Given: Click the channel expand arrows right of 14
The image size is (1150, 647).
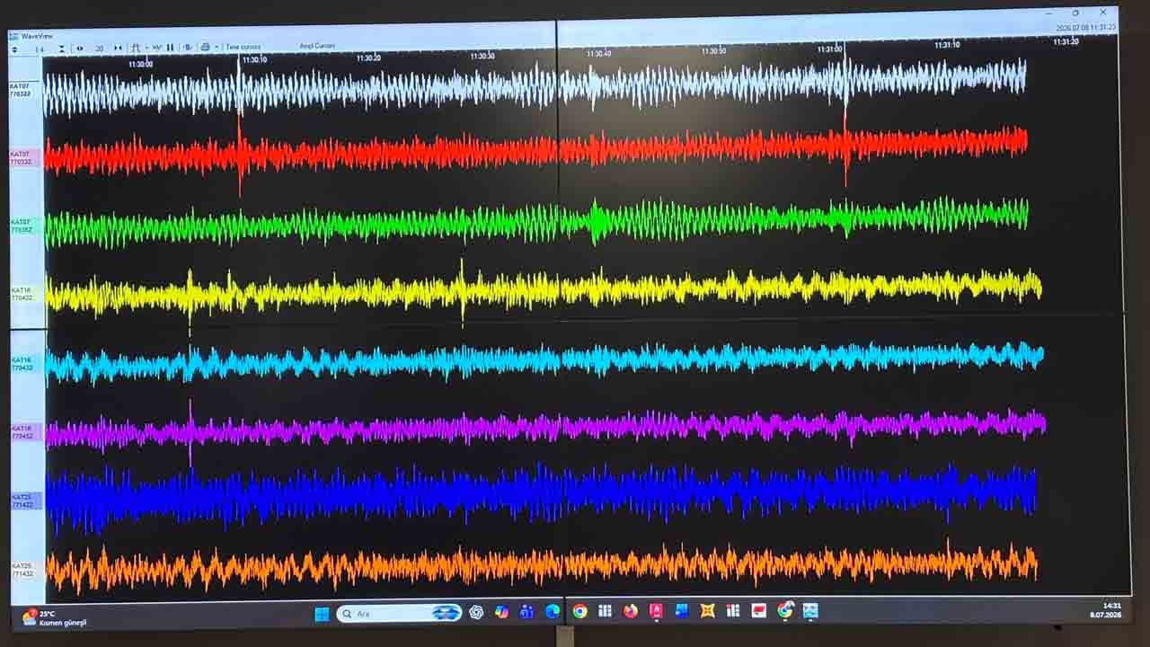Looking at the screenshot, I should [x=62, y=49].
